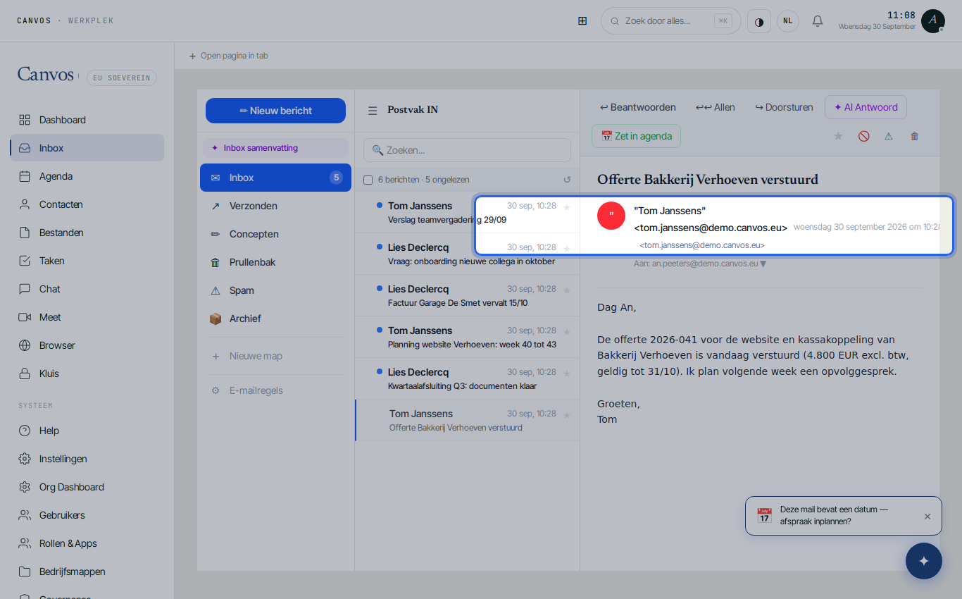Star the 'Factuur Garage De Smet' message
962x599 pixels.
pos(567,290)
